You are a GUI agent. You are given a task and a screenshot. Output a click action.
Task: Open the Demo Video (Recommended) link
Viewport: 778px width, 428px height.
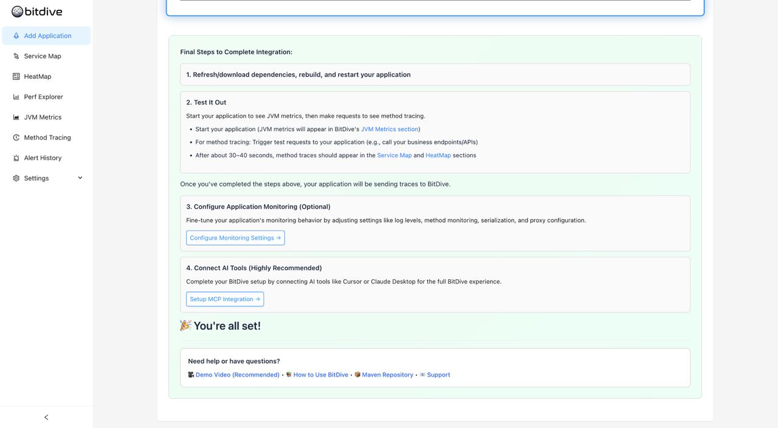coord(238,375)
